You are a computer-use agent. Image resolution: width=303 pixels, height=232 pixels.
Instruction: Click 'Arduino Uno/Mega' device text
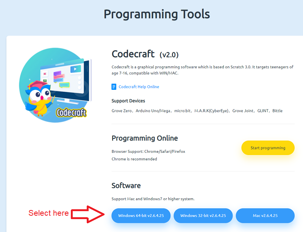pyautogui.click(x=153, y=111)
